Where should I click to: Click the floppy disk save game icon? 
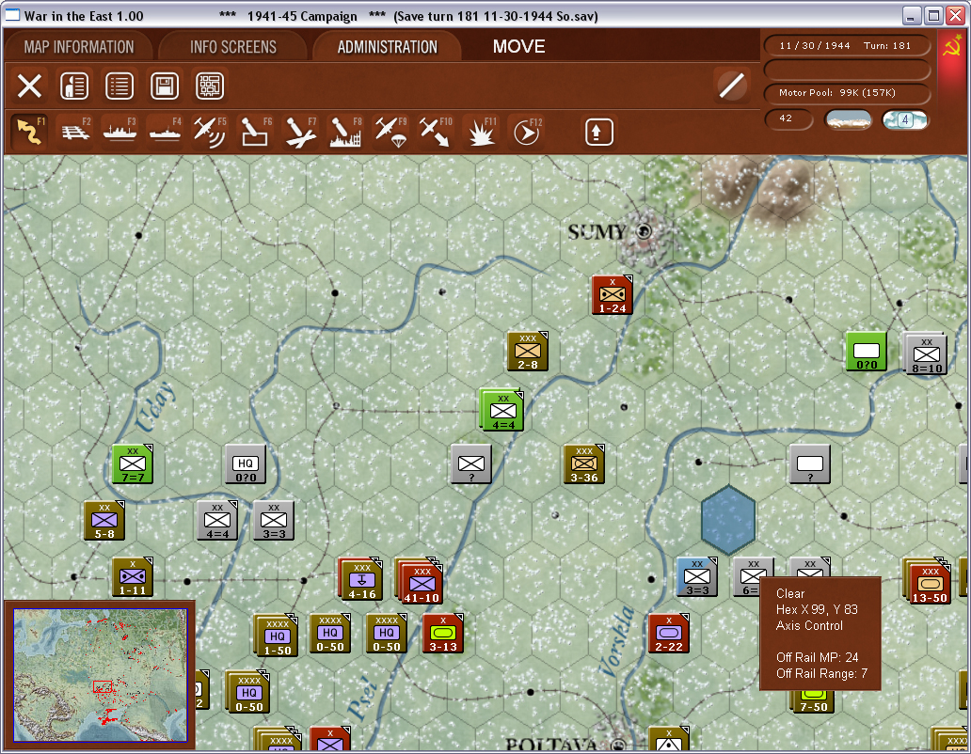(165, 86)
